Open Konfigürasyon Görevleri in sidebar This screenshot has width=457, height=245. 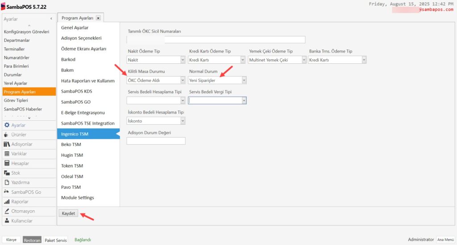pyautogui.click(x=29, y=32)
